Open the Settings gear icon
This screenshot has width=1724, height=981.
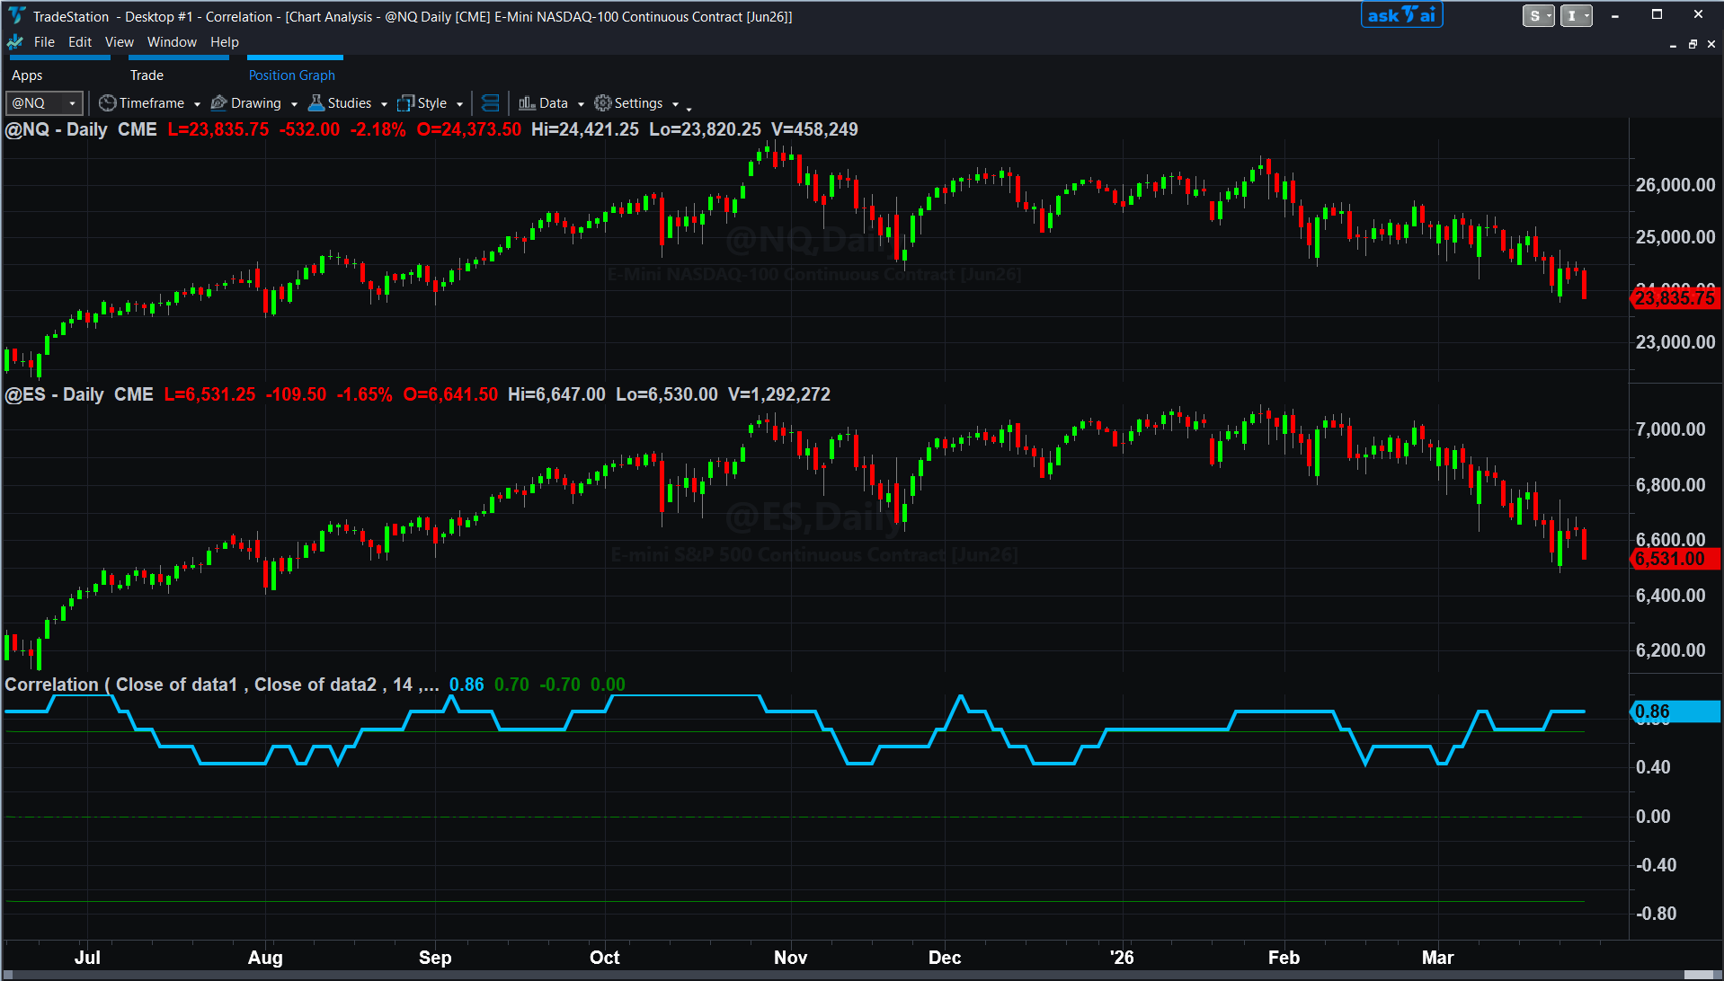pos(602,103)
